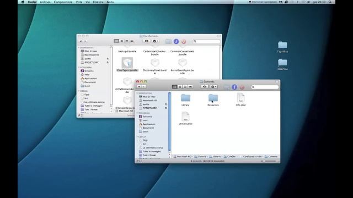Image resolution: width=353 pixels, height=198 pixels.
Task: Open the Finestra menu
Action: pyautogui.click(x=98, y=2)
